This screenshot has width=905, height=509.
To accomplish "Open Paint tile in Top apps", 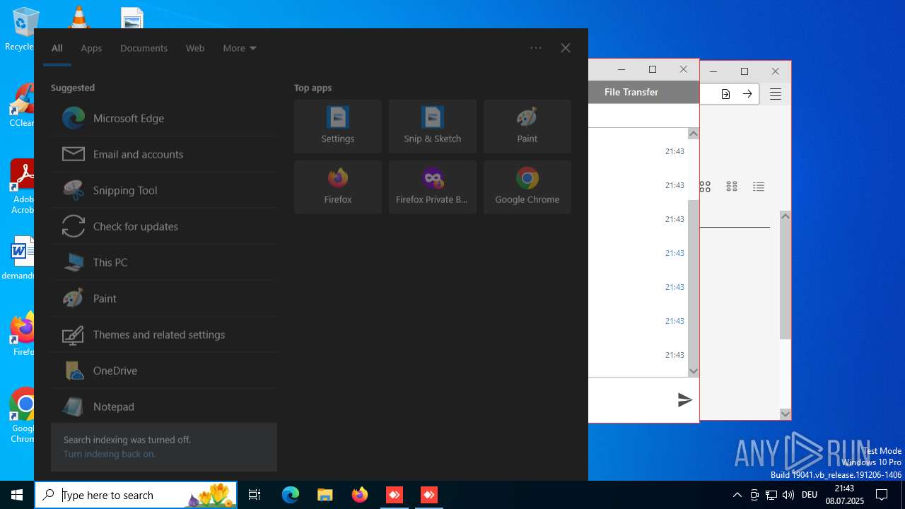I will [x=527, y=127].
